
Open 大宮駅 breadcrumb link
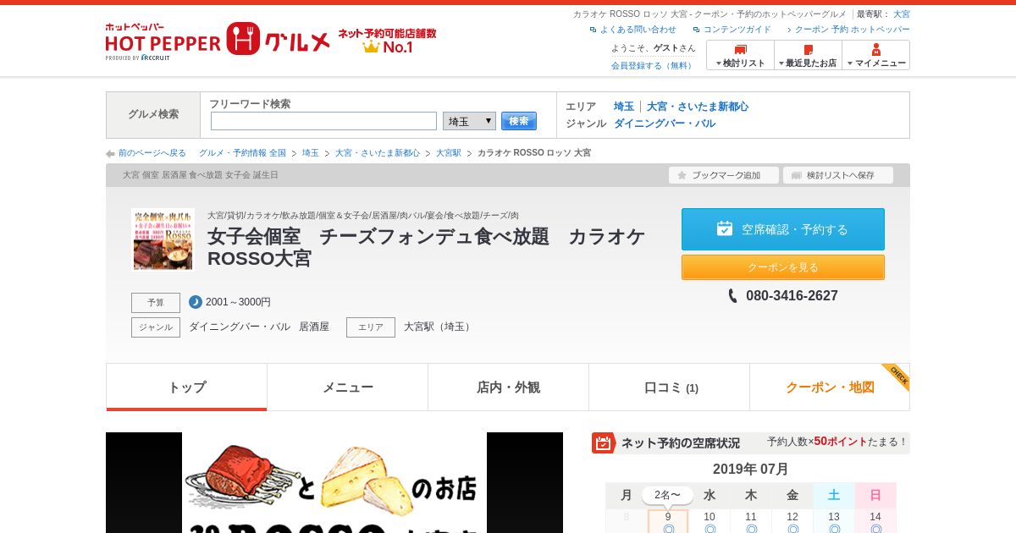point(449,153)
